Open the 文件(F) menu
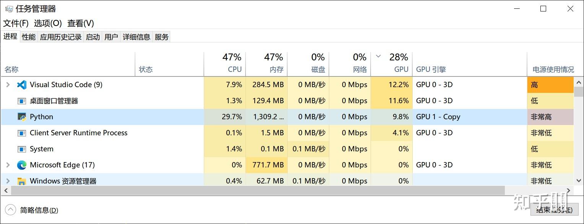The width and height of the screenshot is (584, 224). tap(16, 23)
